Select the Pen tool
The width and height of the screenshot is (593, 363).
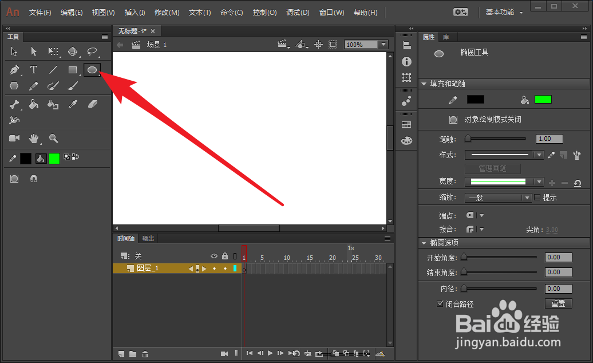pyautogui.click(x=13, y=70)
